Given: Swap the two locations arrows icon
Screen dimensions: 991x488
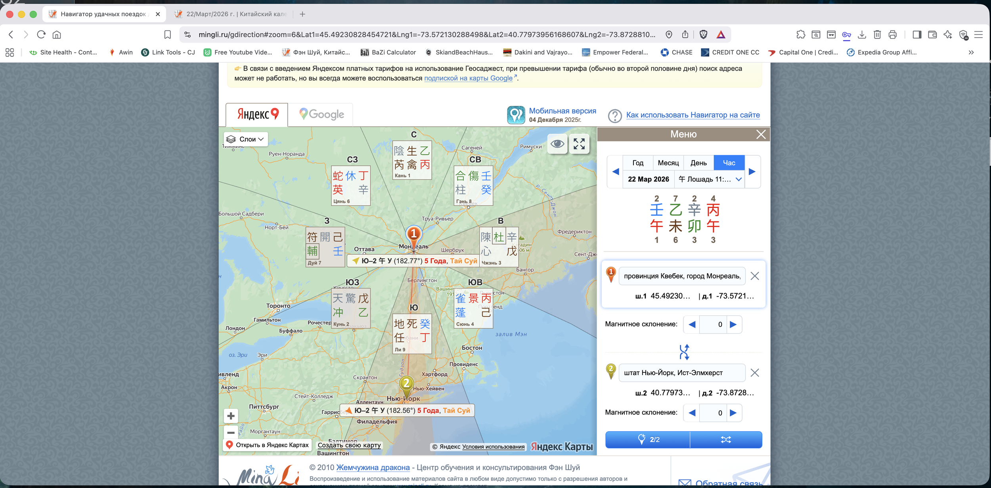Looking at the screenshot, I should pos(684,352).
